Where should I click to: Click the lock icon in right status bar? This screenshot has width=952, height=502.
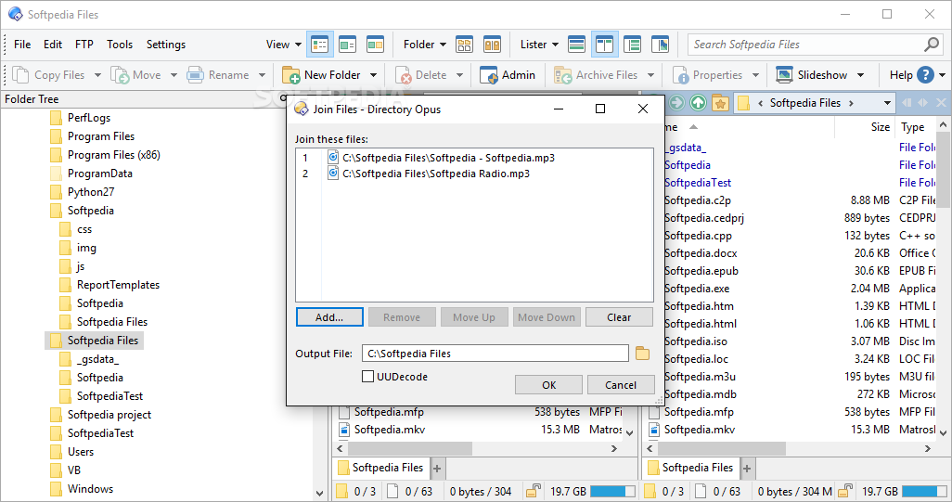tap(845, 491)
